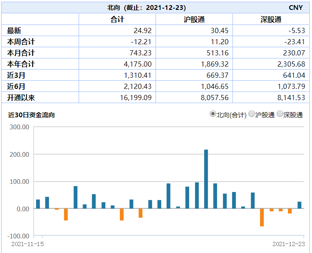312x253 pixels.
Task: Click the 本月合计 row label
Action: [x=21, y=53]
